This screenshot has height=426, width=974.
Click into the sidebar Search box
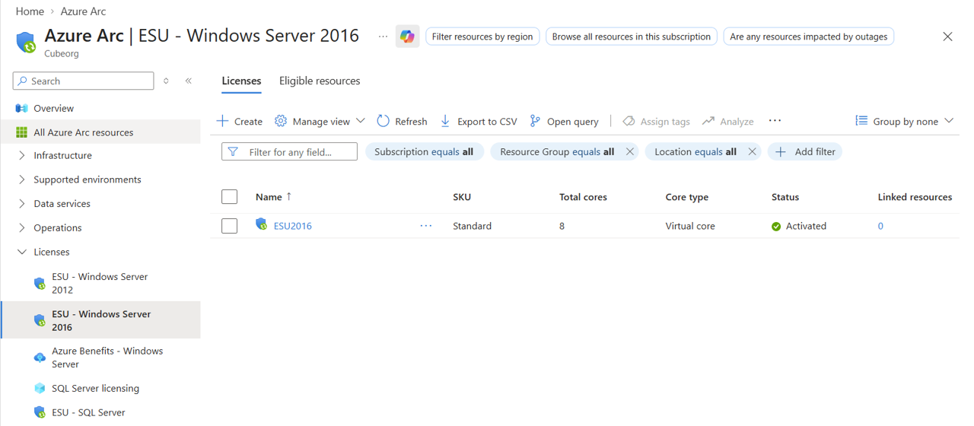pos(83,81)
